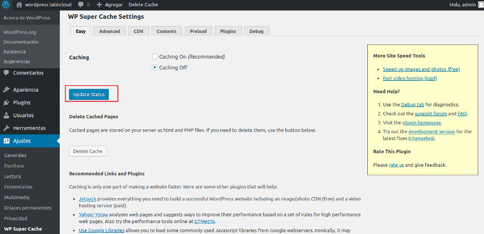Open the Plugins settings tab

coord(228,31)
